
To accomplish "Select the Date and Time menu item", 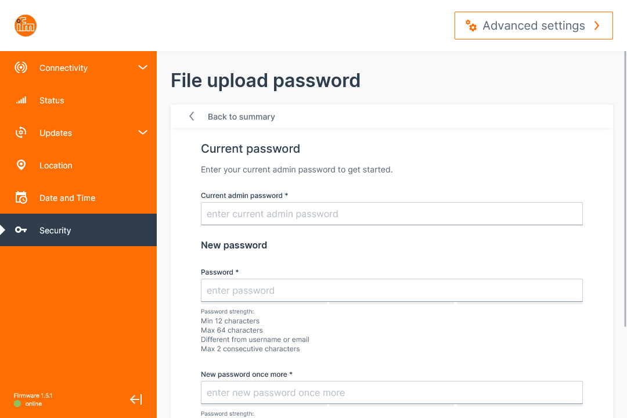I will (x=67, y=198).
